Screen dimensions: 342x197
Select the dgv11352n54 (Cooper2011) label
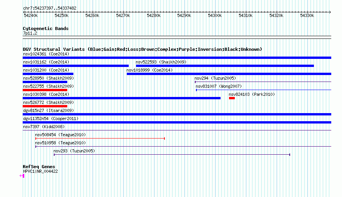pos(51,119)
